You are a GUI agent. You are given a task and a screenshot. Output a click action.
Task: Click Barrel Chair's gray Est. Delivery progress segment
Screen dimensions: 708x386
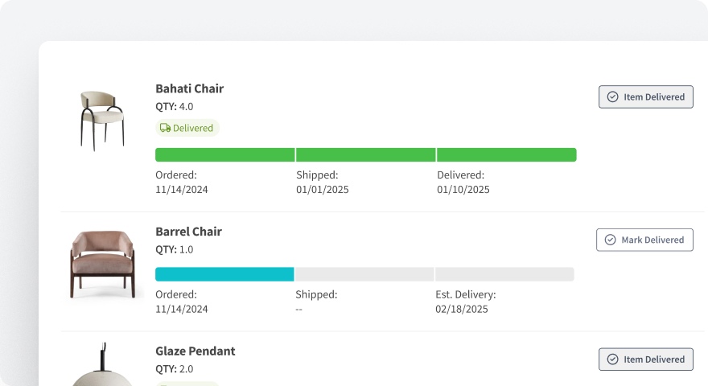coord(504,274)
